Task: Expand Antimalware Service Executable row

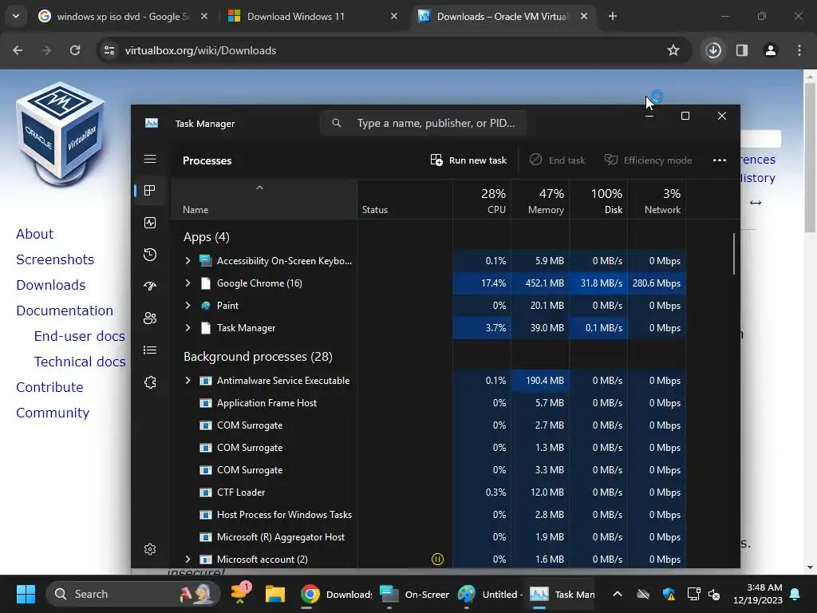Action: (x=187, y=381)
